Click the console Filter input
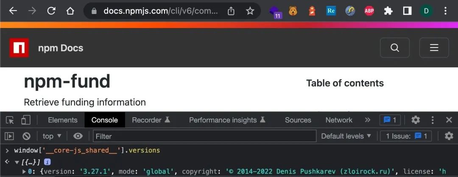 click(204, 136)
